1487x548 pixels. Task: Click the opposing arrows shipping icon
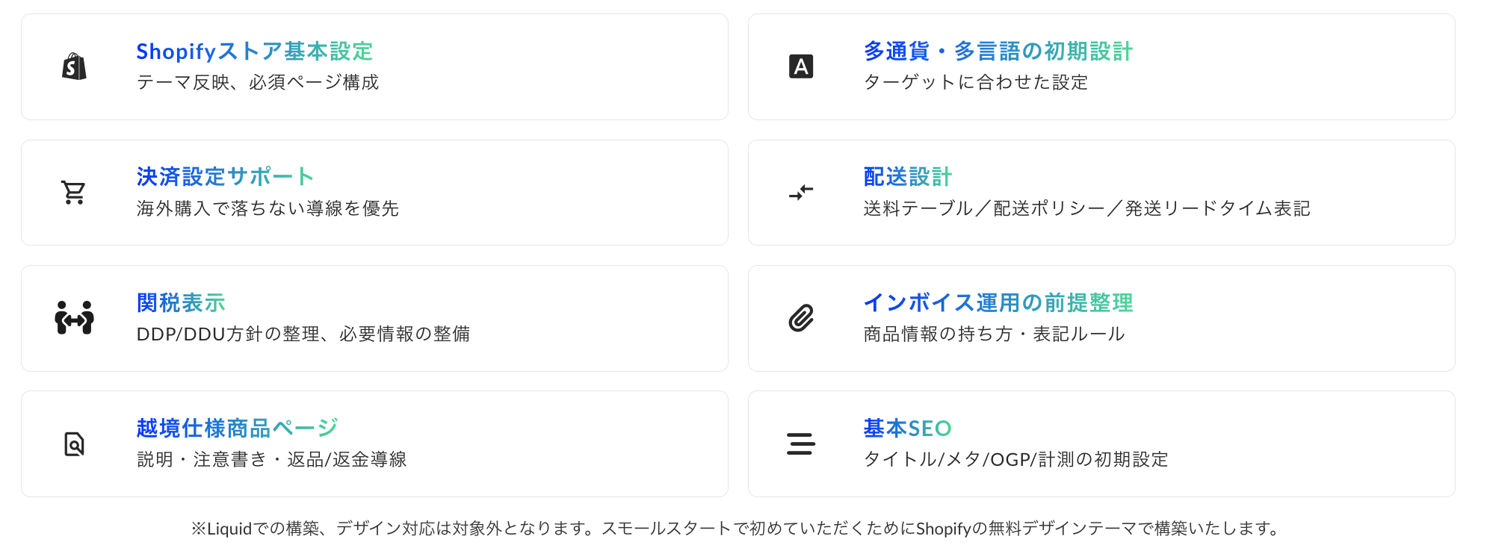click(800, 193)
